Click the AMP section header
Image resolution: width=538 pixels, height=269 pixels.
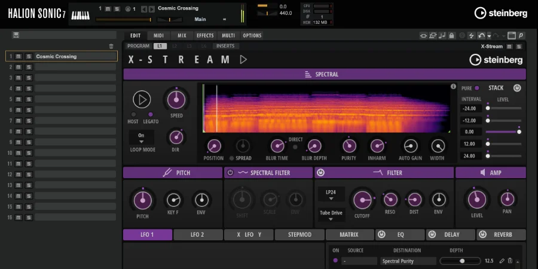coord(491,173)
